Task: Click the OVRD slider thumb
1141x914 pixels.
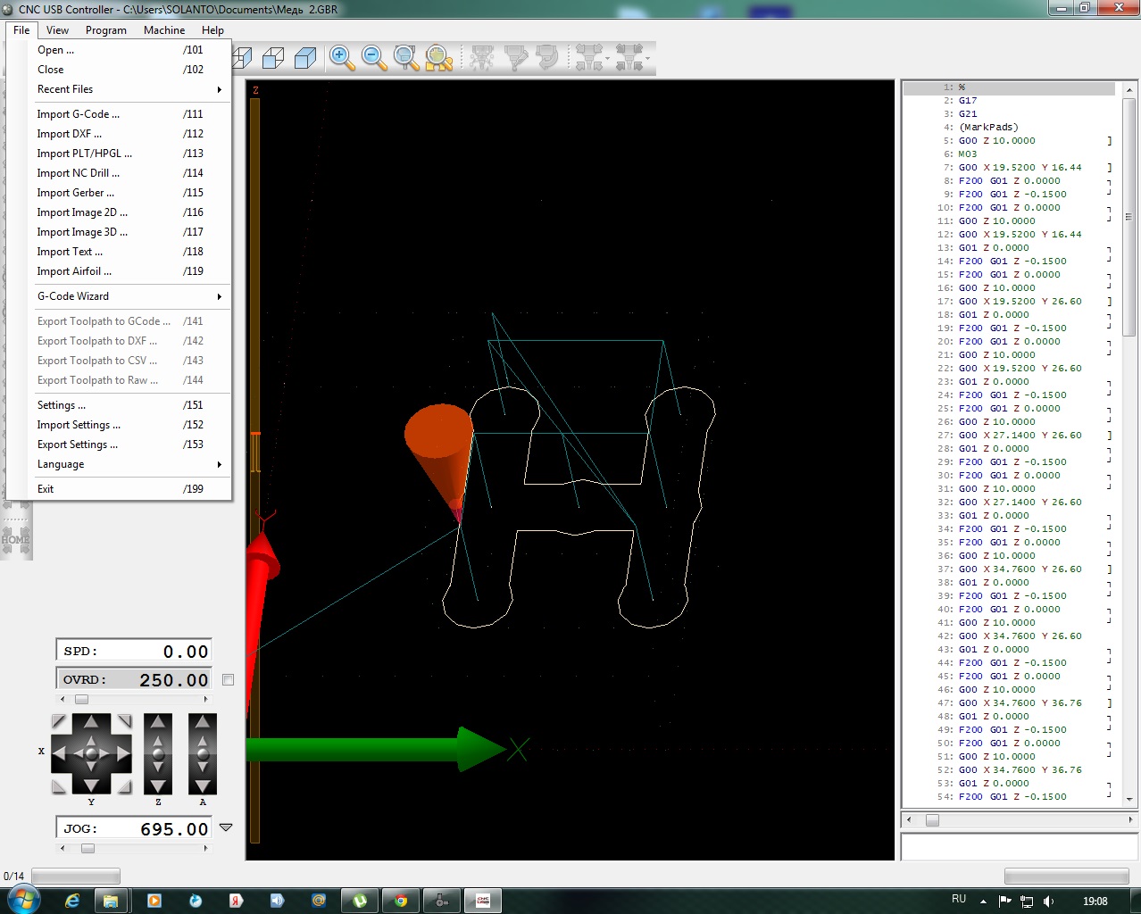Action: click(x=81, y=699)
